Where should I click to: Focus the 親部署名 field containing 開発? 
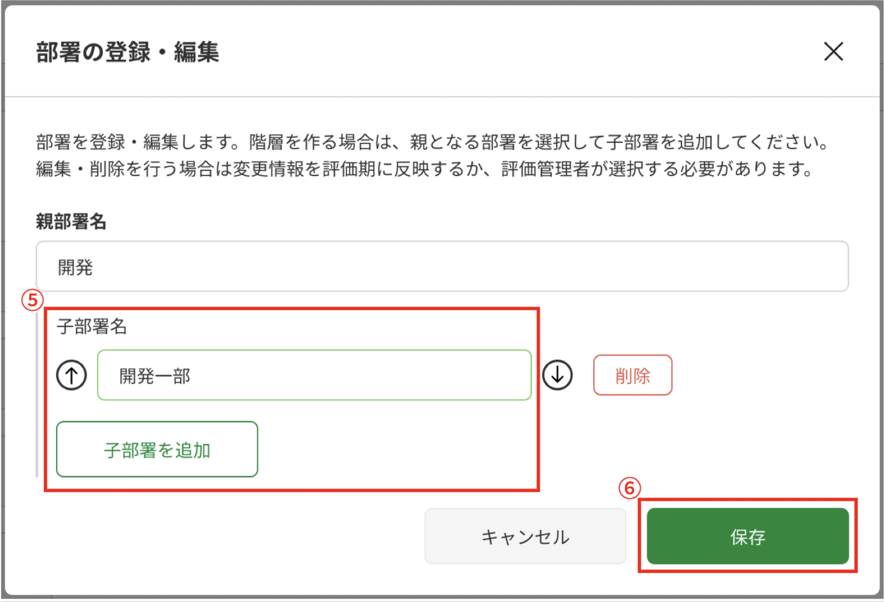pos(442,266)
